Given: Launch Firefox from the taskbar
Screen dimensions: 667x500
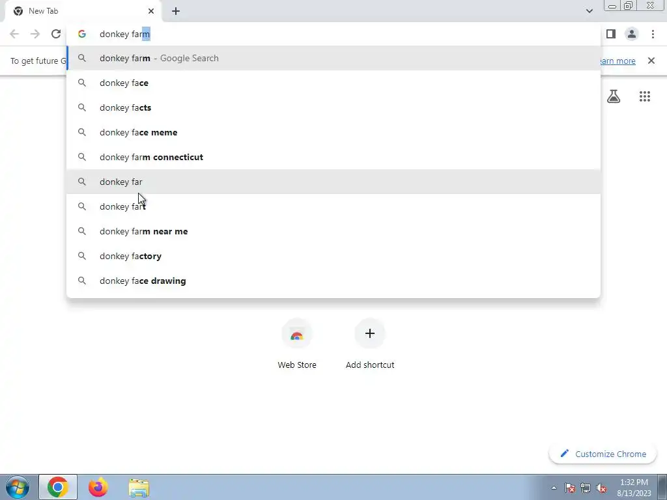Looking at the screenshot, I should pos(98,487).
